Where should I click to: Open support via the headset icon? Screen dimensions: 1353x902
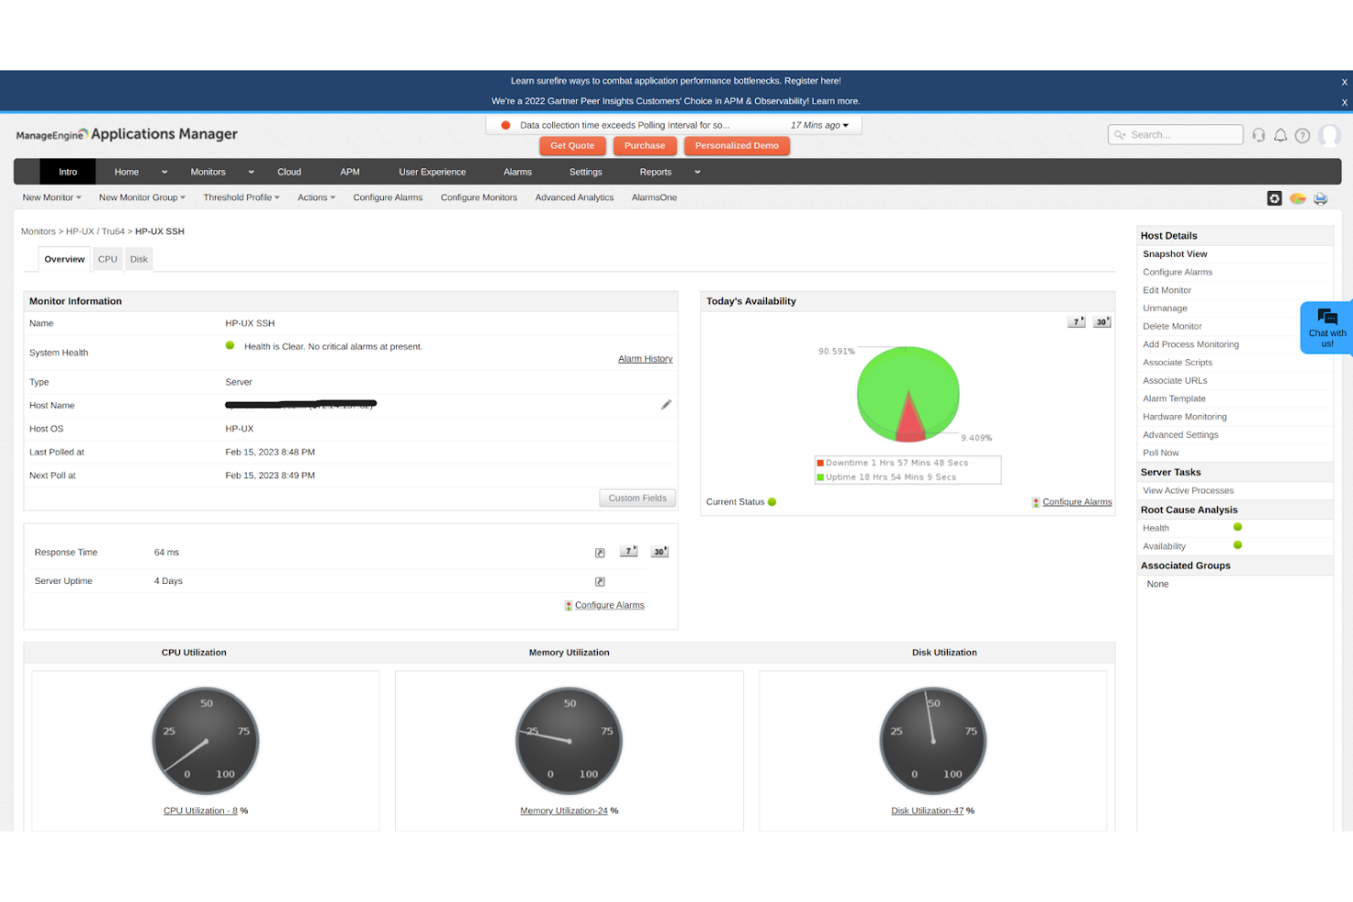tap(1259, 134)
